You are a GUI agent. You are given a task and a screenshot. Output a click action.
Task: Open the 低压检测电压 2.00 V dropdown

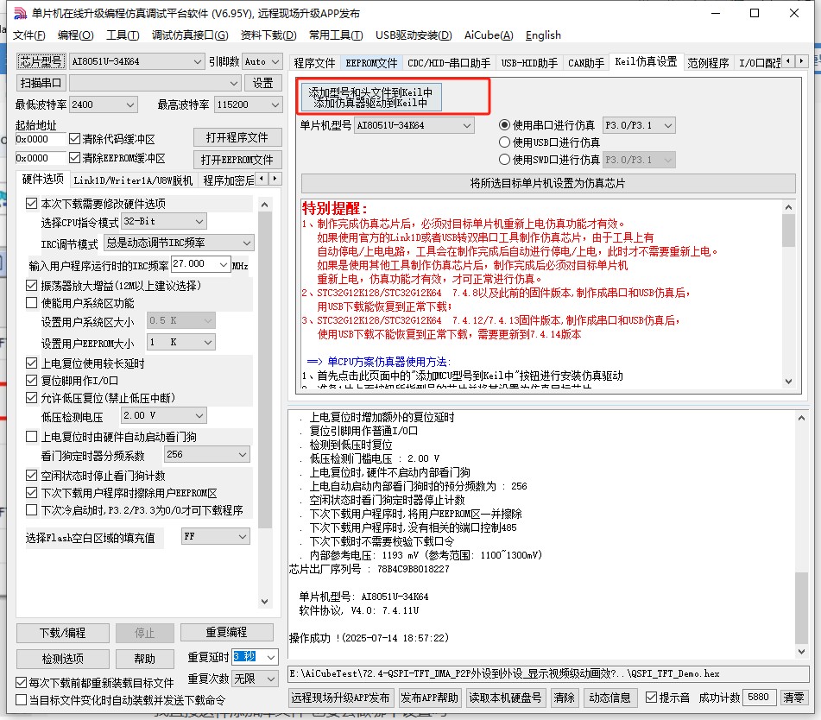click(164, 415)
